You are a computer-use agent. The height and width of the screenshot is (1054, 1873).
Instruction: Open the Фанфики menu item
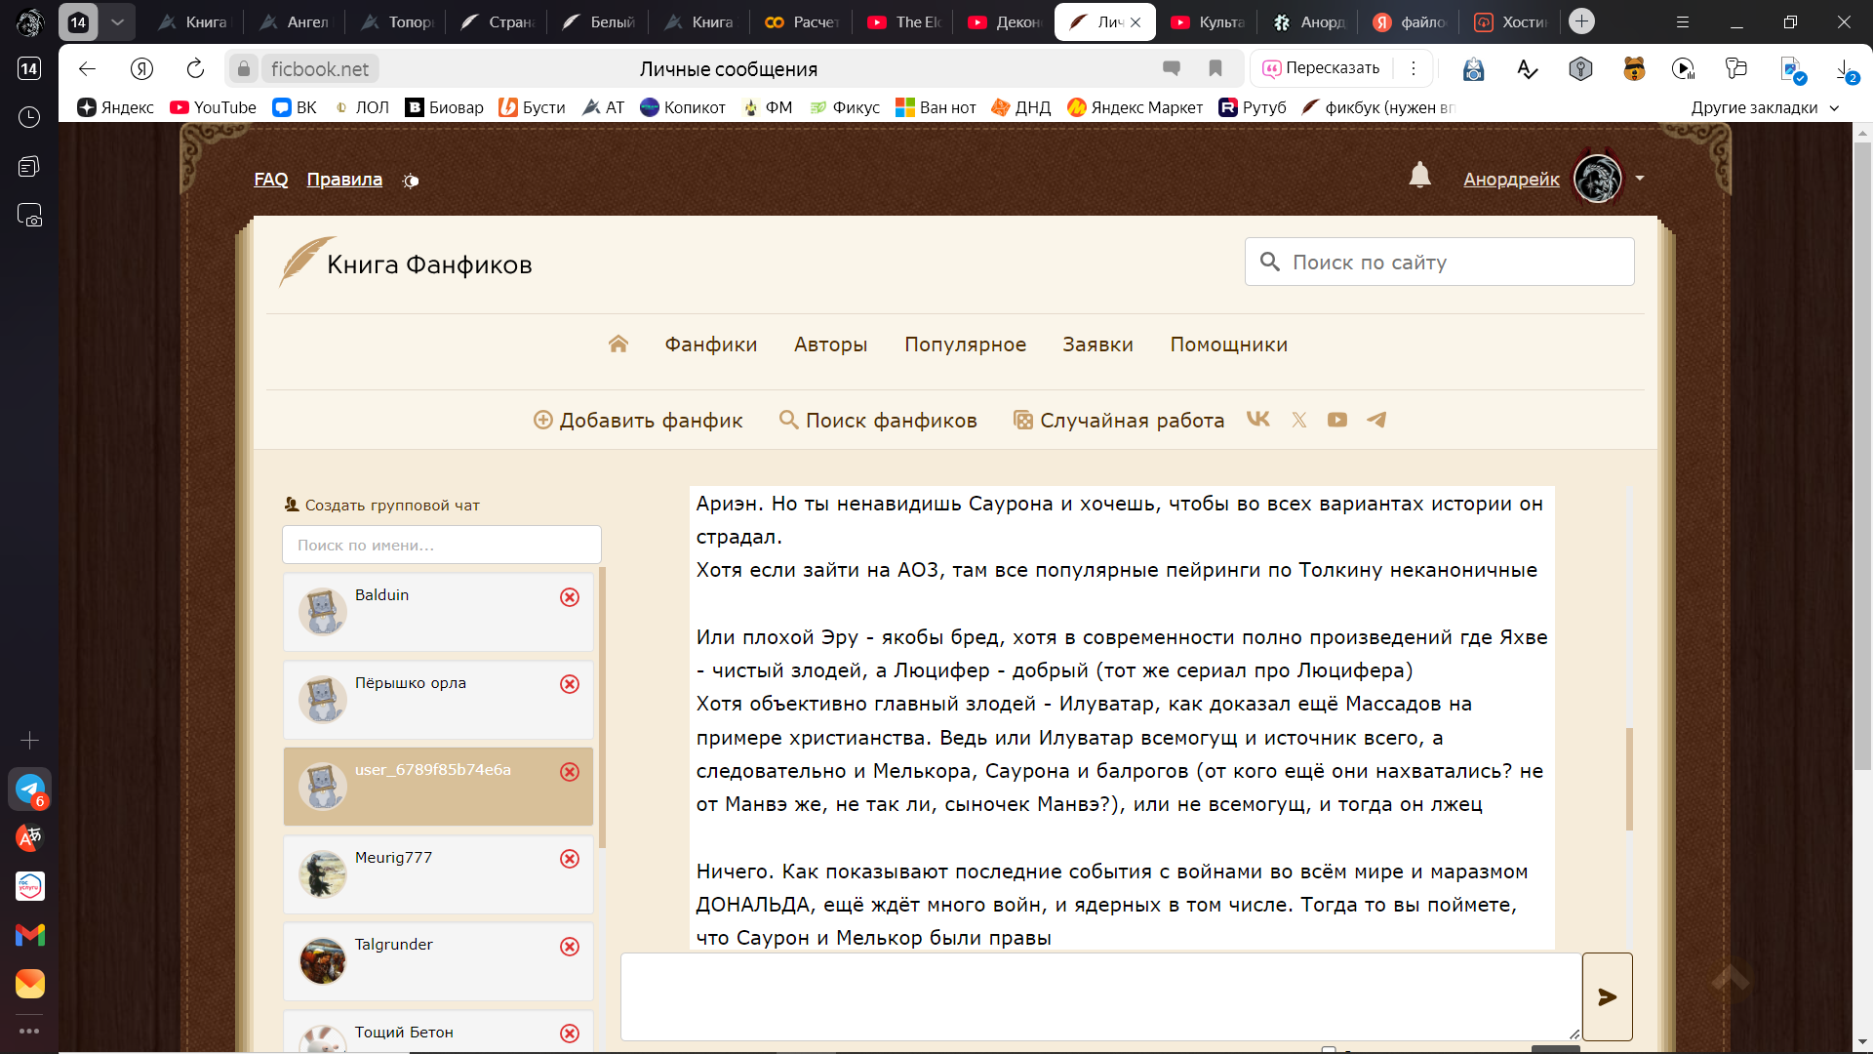(710, 345)
